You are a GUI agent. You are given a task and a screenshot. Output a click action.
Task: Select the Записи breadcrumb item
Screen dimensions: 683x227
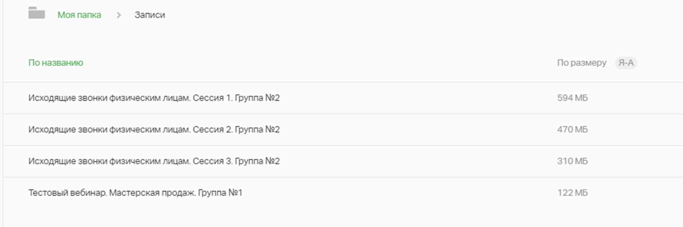tap(150, 15)
